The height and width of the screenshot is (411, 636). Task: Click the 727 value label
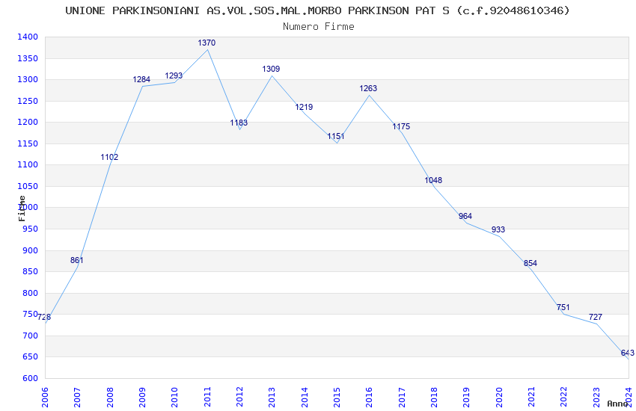(596, 317)
